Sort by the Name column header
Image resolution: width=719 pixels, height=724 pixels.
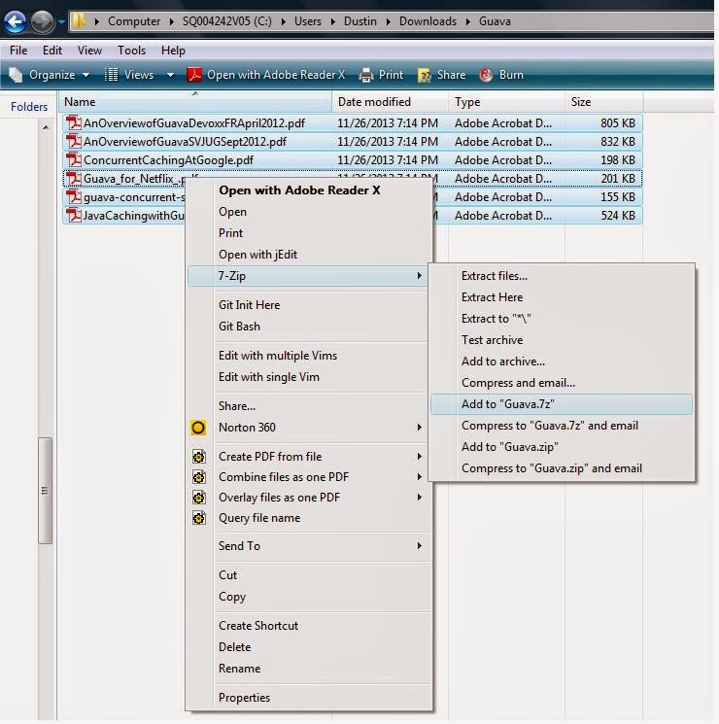pos(195,102)
